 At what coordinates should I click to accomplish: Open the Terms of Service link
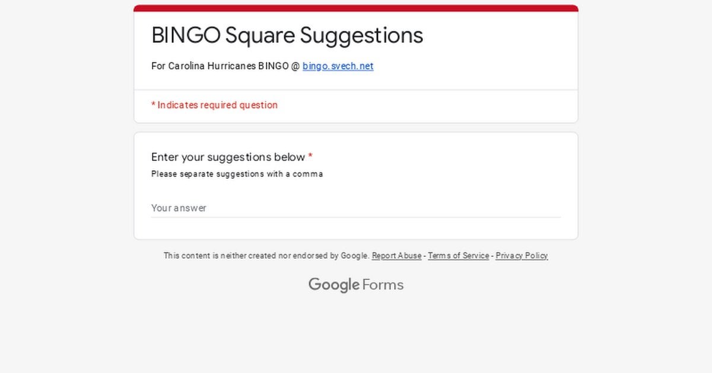[459, 256]
